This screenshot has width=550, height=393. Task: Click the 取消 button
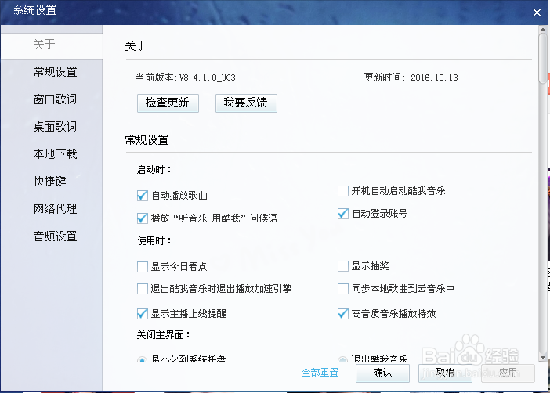point(445,373)
